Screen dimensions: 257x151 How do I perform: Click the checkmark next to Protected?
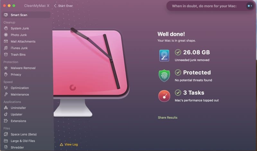[x=178, y=72]
